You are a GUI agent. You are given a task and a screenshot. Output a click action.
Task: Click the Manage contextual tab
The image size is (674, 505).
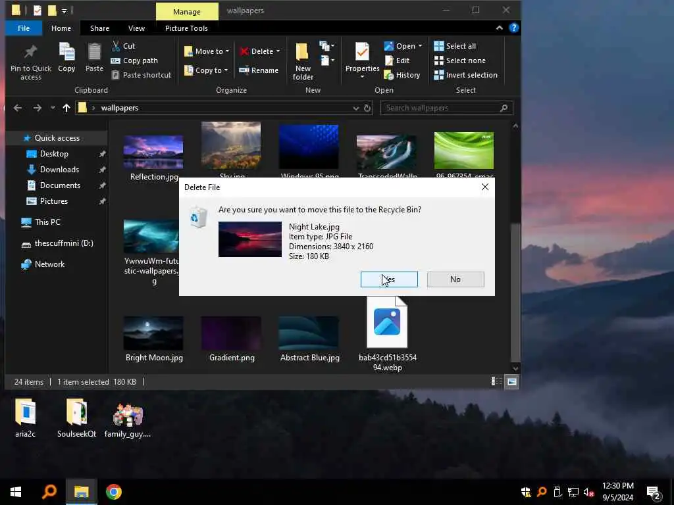coord(186,12)
